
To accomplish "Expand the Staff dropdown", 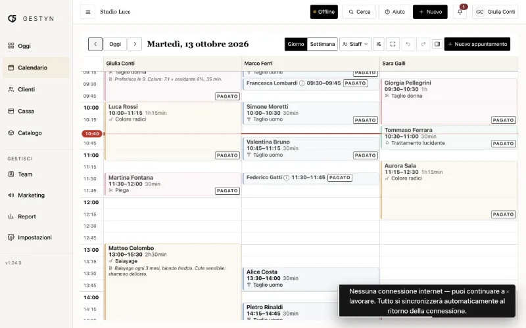I will pos(355,44).
